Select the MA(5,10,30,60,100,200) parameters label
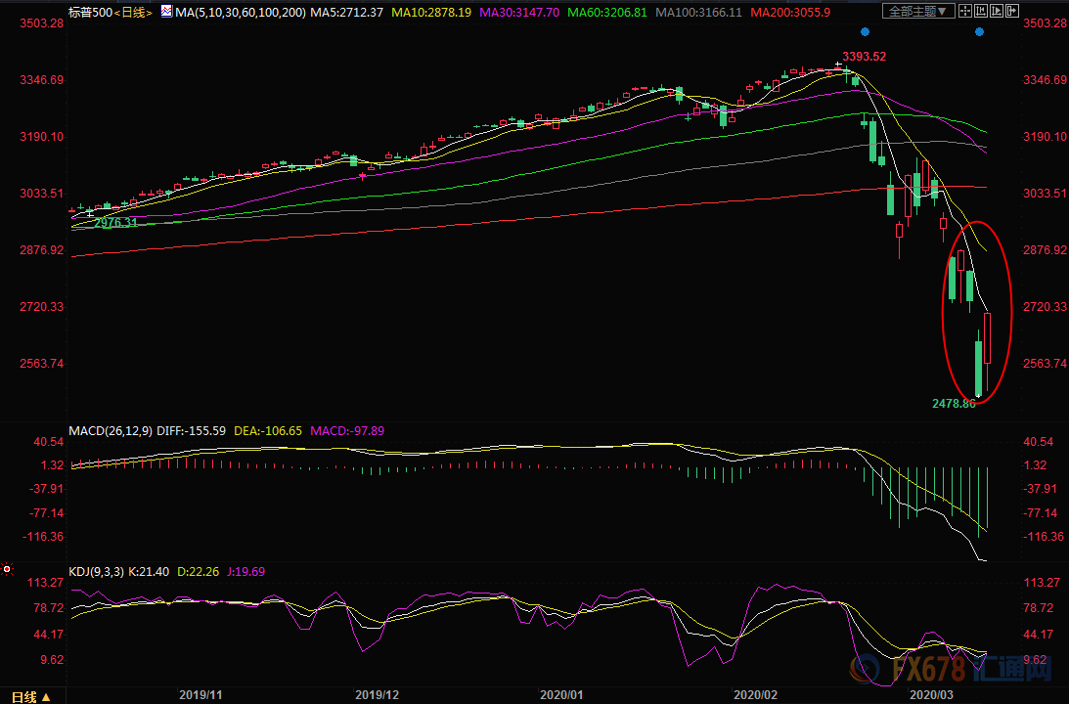 tap(241, 13)
